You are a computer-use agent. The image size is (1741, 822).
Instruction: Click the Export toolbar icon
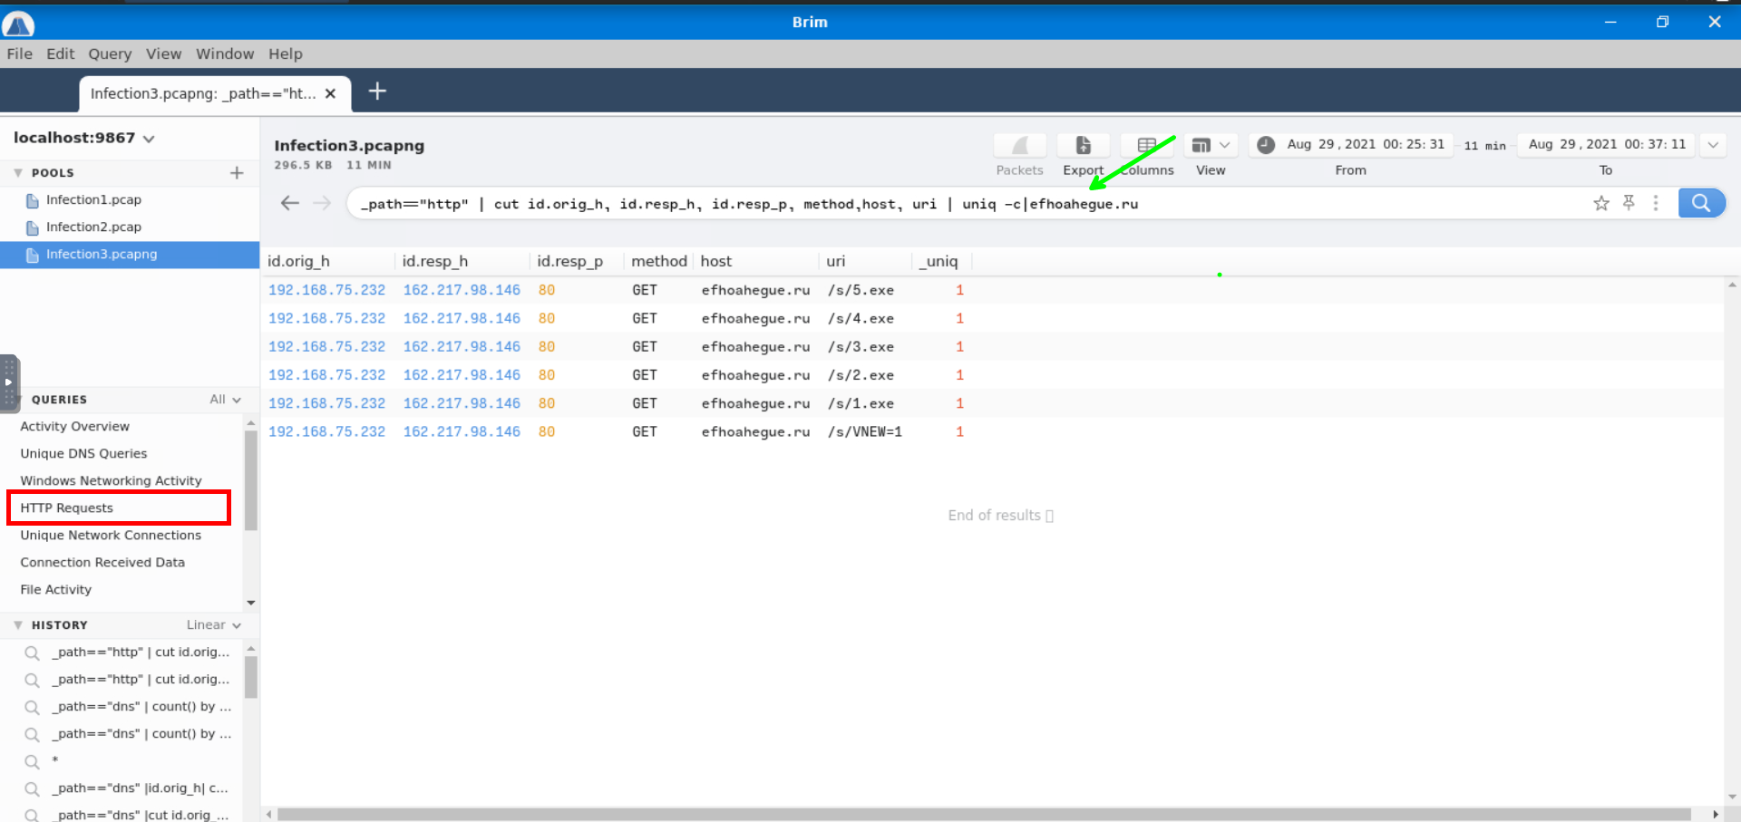pyautogui.click(x=1083, y=146)
